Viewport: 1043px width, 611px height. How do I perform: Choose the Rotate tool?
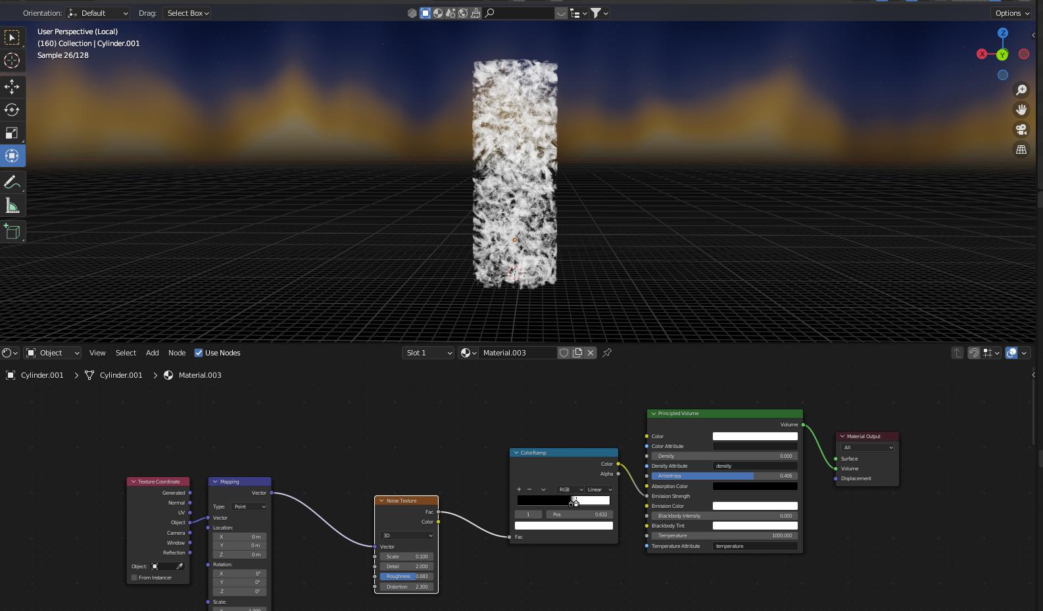tap(12, 110)
